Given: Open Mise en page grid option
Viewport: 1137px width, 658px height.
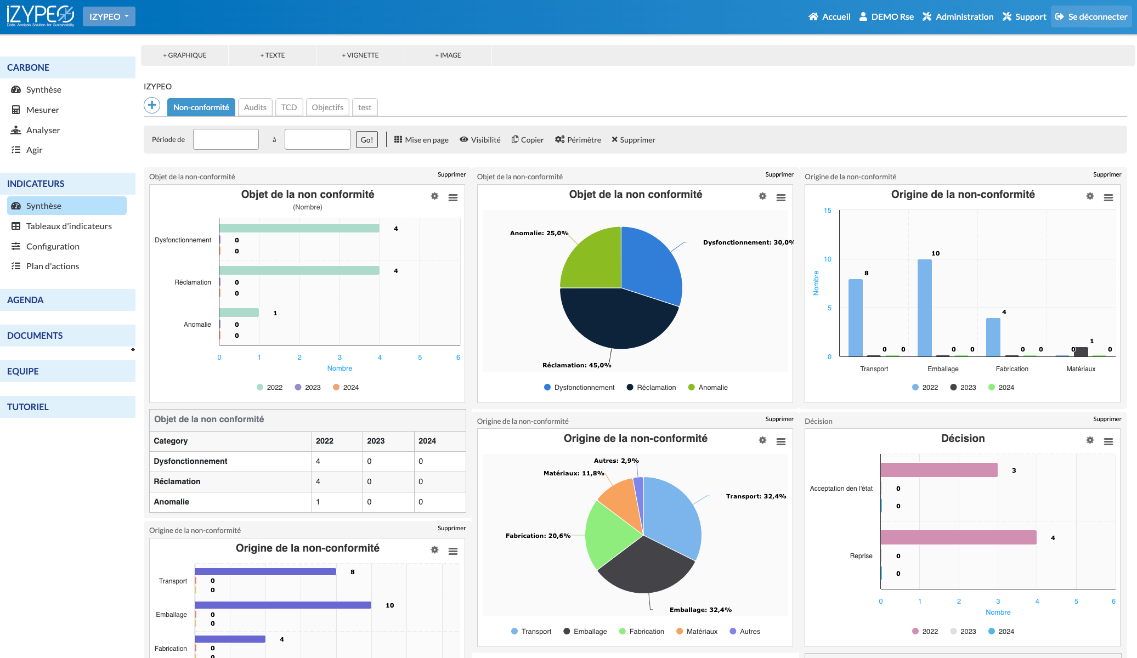Looking at the screenshot, I should click(398, 140).
